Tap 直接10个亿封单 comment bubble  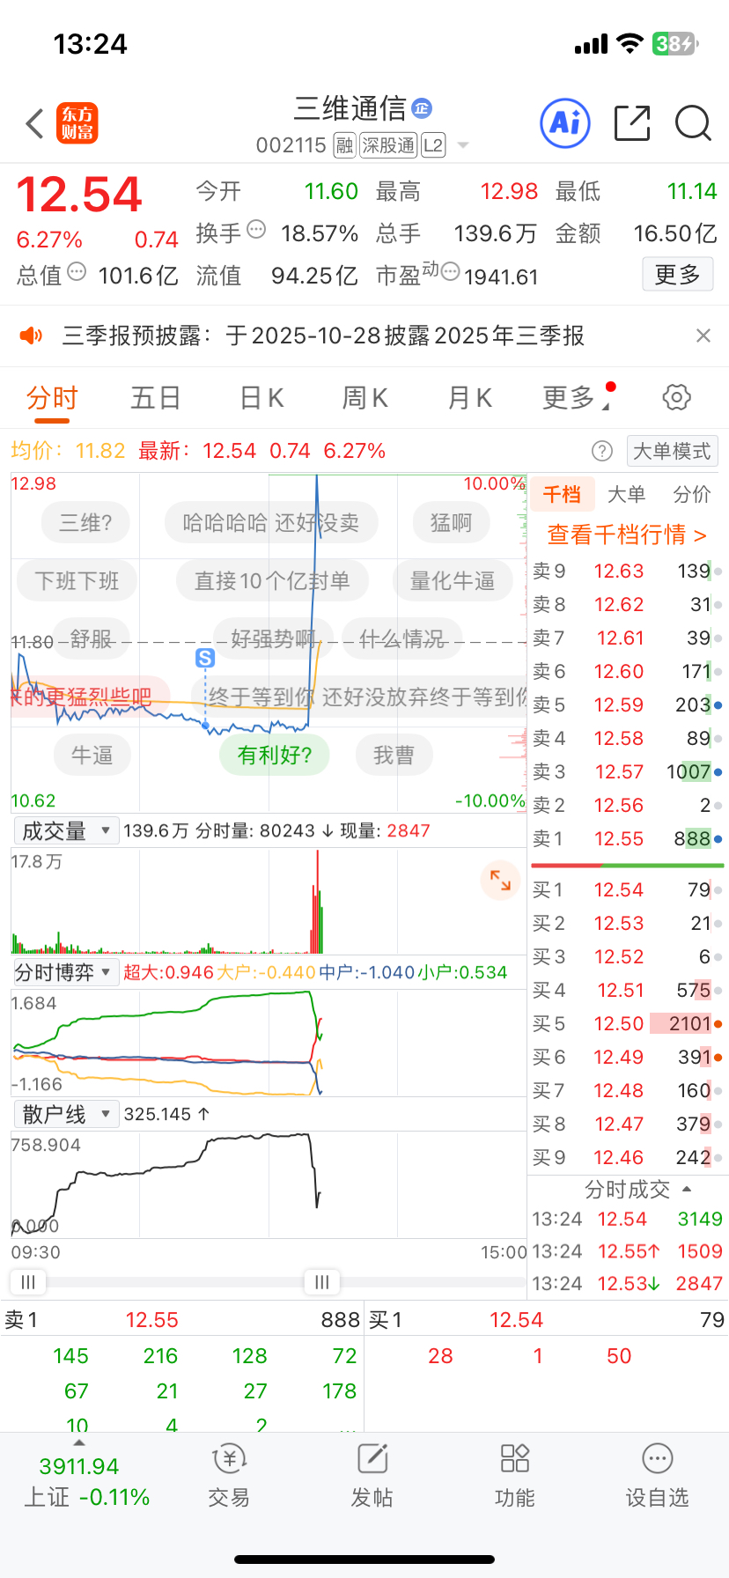pyautogui.click(x=271, y=581)
